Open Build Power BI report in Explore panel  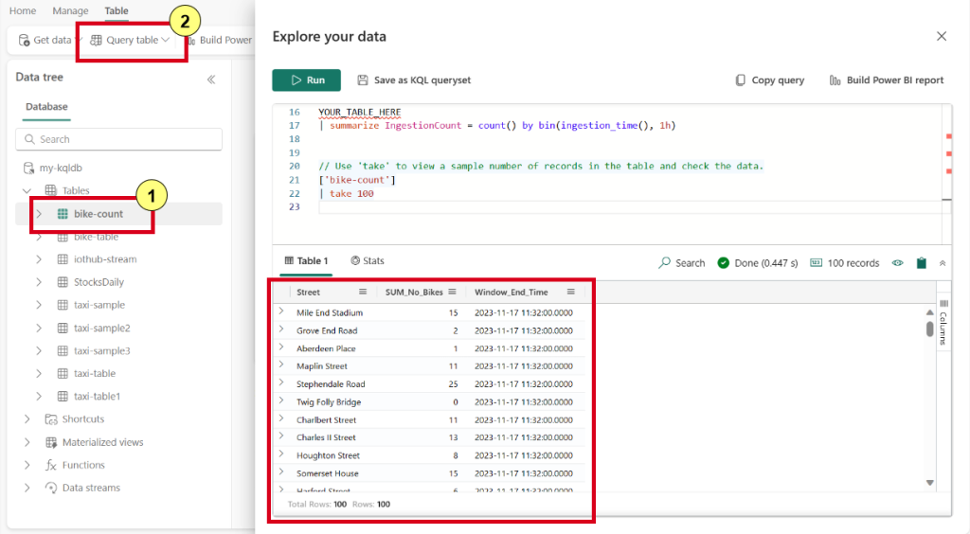click(x=887, y=80)
